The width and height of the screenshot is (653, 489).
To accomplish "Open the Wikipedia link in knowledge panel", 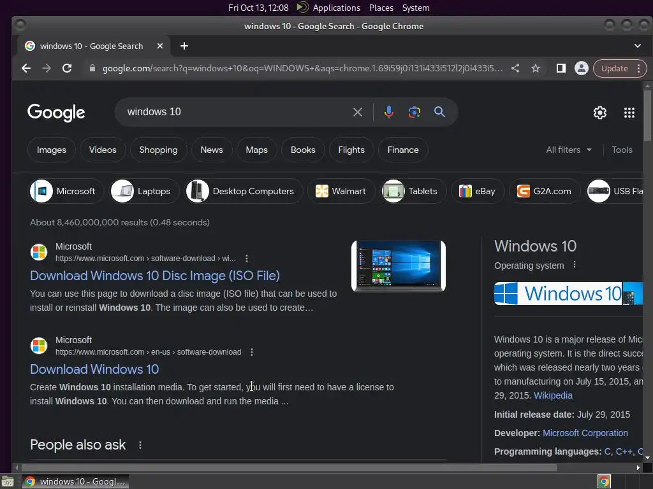I will tap(553, 395).
